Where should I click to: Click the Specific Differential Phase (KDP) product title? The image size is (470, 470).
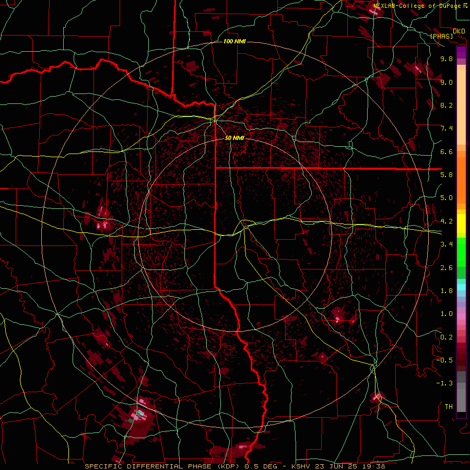[x=163, y=466]
